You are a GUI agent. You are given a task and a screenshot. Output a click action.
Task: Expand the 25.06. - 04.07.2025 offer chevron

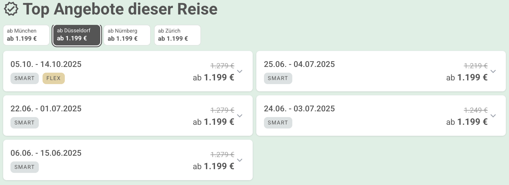point(493,71)
